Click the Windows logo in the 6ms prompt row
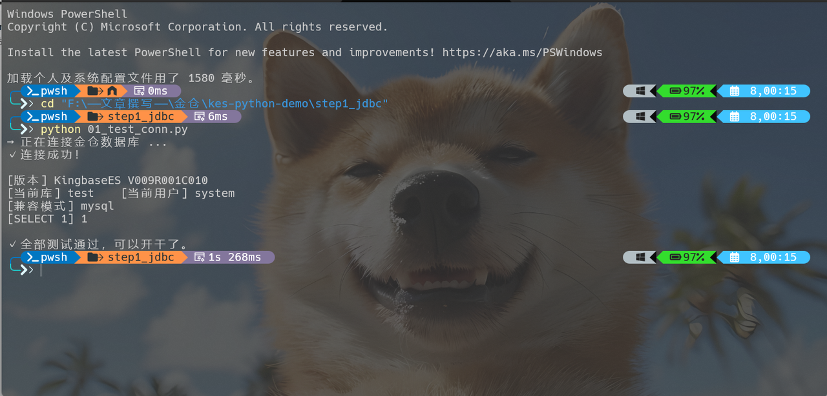Image resolution: width=827 pixels, height=396 pixels. pos(640,117)
